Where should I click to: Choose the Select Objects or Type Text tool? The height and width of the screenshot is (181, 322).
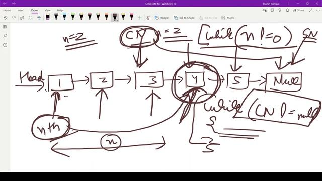[x=22, y=18]
